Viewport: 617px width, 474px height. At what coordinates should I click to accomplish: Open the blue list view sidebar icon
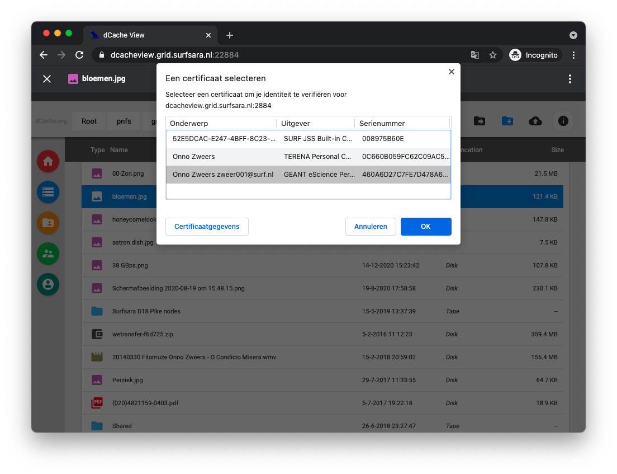48,192
